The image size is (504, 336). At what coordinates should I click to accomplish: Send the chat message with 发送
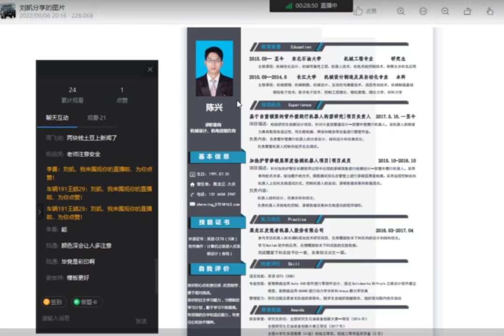141,321
